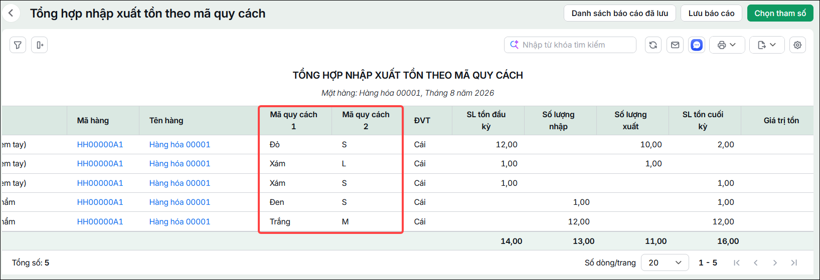Jump to last page arrow
Viewport: 820px width, 280px height.
point(794,262)
